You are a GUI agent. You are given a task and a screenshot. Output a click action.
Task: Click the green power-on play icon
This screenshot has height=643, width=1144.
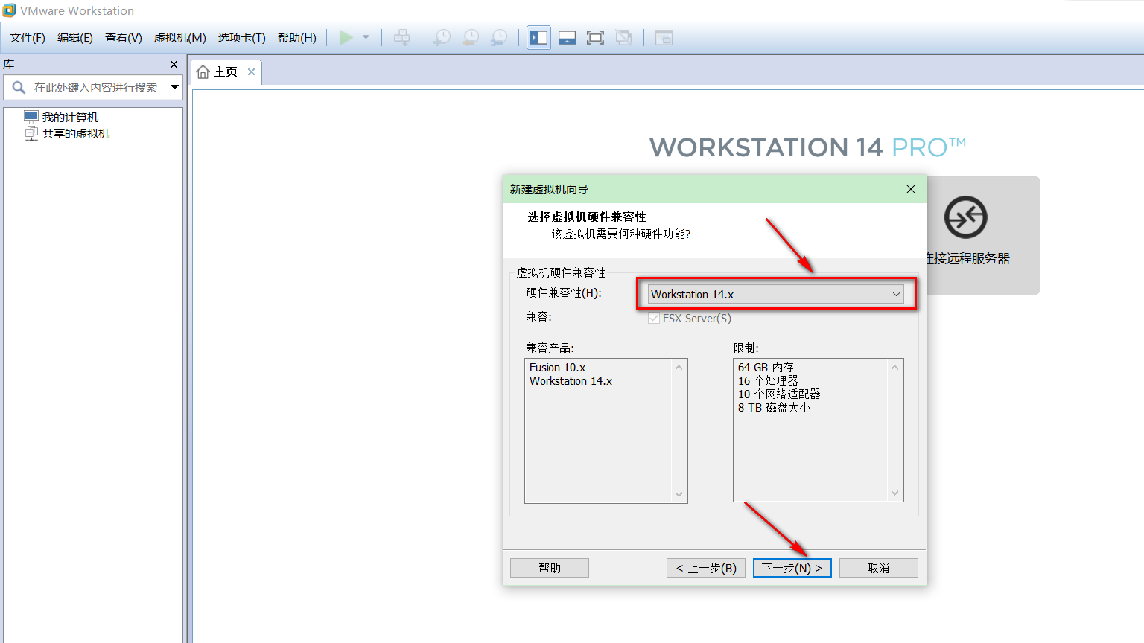346,37
